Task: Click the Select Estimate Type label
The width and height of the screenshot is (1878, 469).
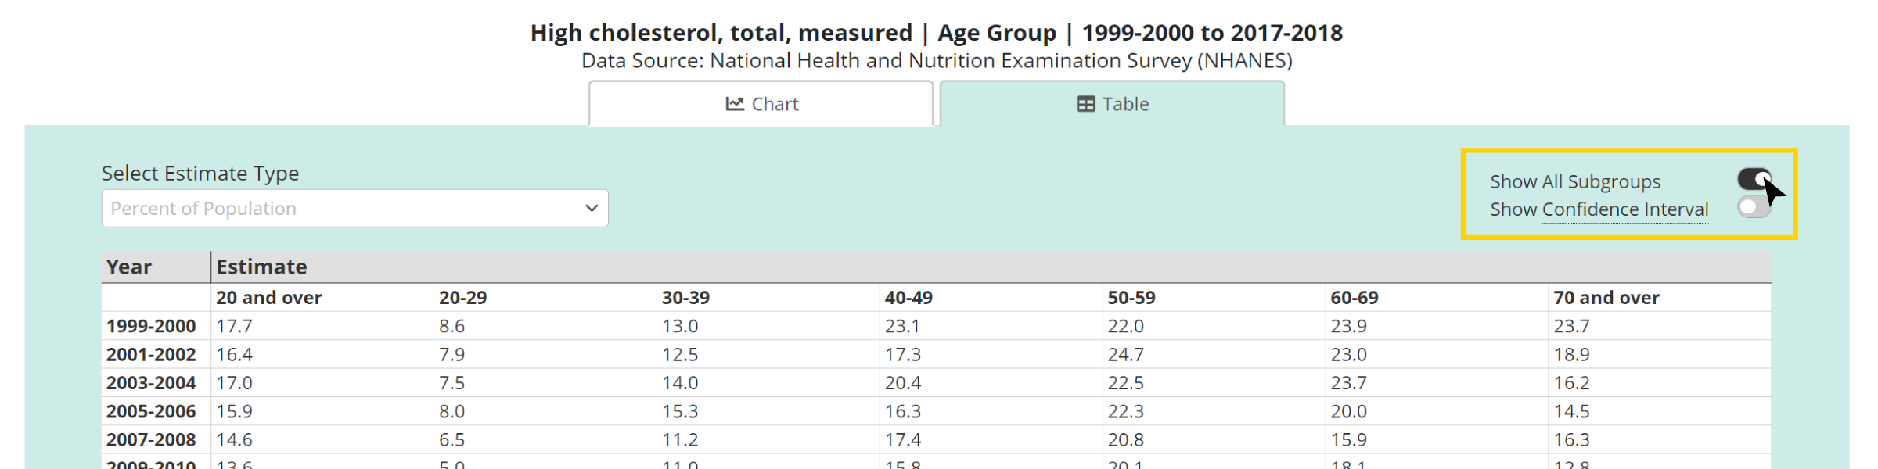Action: coord(200,174)
